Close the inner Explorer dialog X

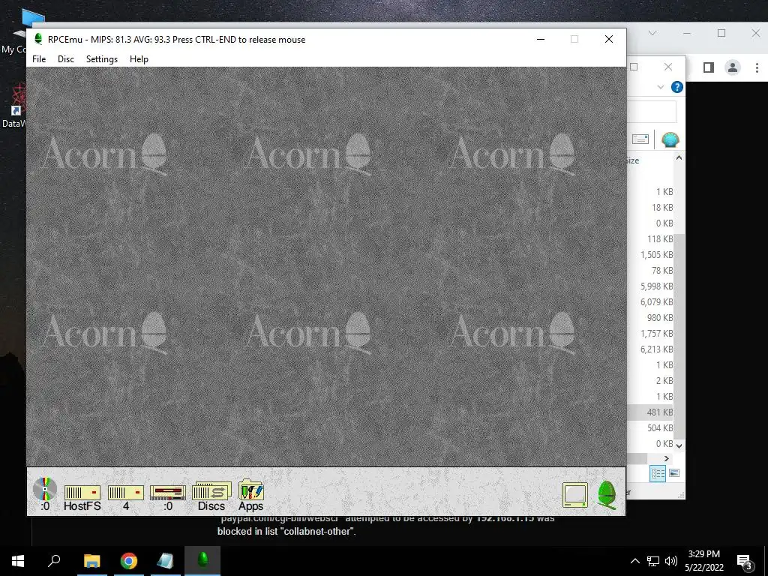point(668,67)
